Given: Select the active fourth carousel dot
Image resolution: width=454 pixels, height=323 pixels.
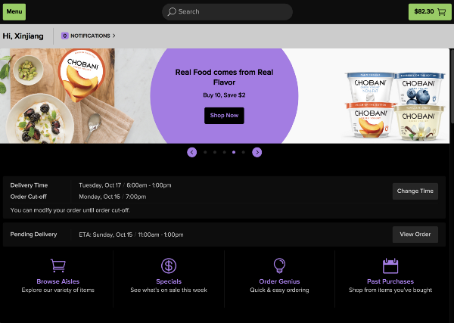Looking at the screenshot, I should pyautogui.click(x=234, y=152).
